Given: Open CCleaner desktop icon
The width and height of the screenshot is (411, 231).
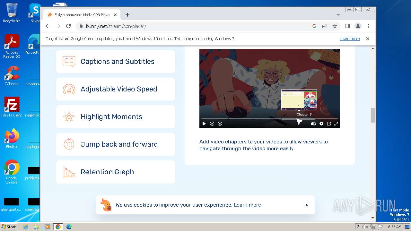Looking at the screenshot, I should click(12, 76).
